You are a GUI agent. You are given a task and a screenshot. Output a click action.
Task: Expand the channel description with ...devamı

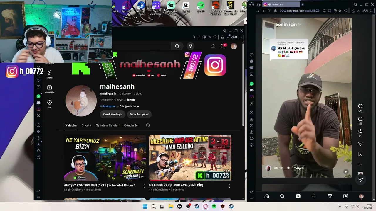pyautogui.click(x=130, y=100)
